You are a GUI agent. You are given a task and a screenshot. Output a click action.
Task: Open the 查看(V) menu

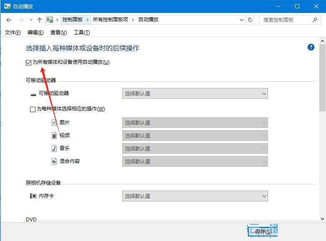point(59,33)
